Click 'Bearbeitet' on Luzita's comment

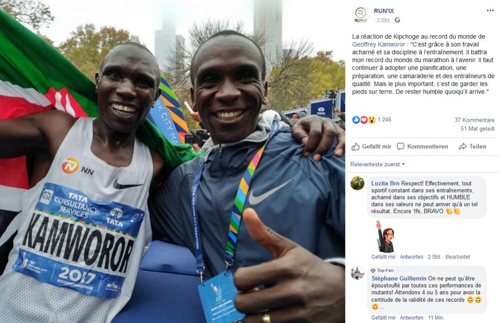point(458,257)
